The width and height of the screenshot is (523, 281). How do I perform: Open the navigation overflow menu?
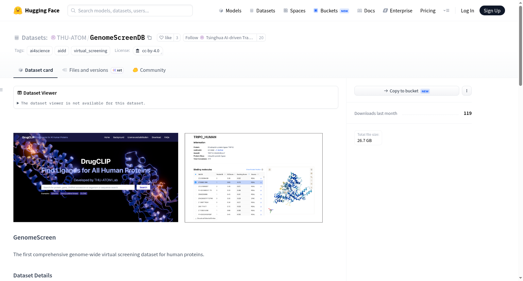446,10
